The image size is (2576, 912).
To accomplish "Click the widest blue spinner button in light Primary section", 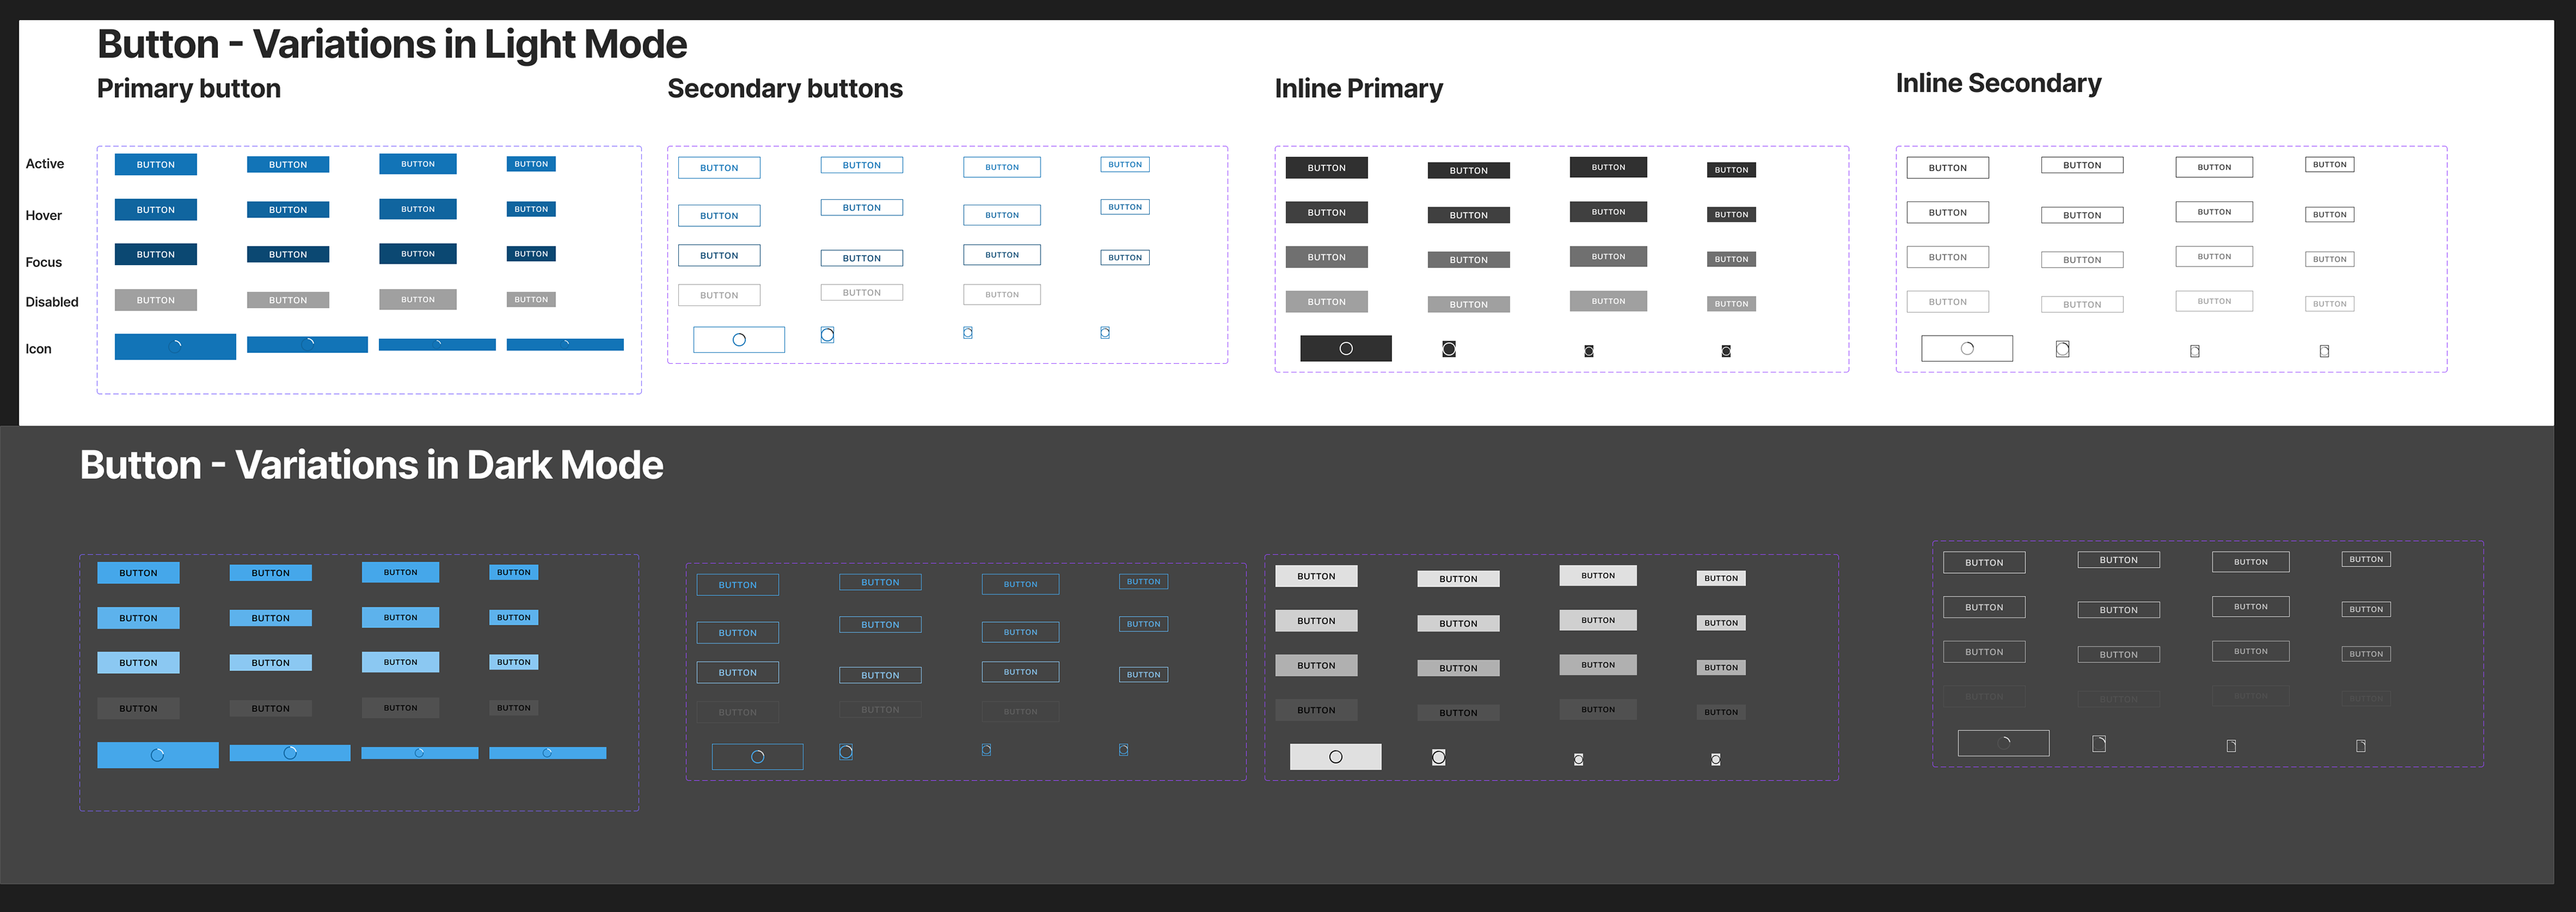I will coord(175,346).
